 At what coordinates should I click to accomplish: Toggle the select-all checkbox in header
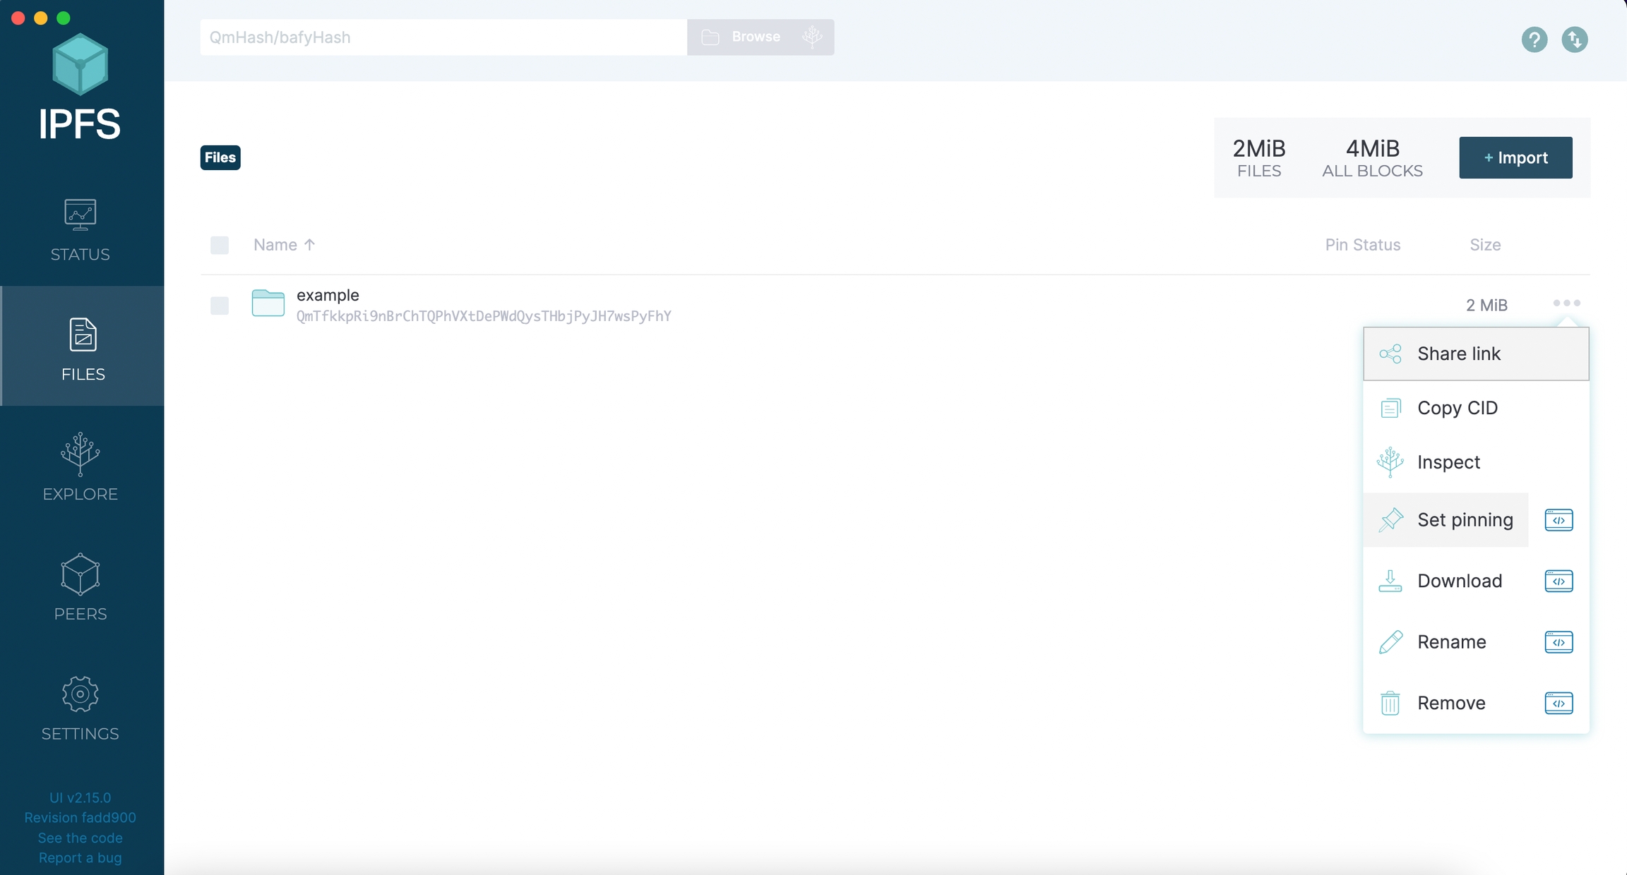220,245
